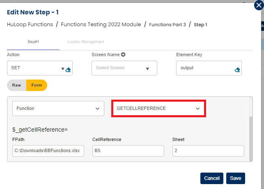Click the FPath input field
This screenshot has height=189, width=264.
[x=48, y=150]
